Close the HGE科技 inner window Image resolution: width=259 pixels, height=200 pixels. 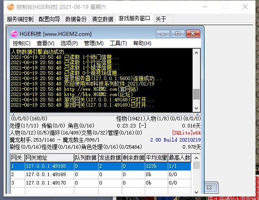coord(193,34)
